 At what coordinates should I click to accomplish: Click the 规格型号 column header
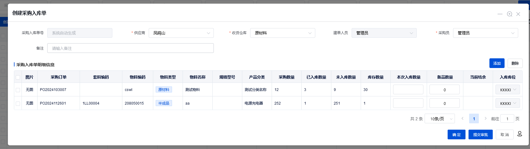click(x=227, y=77)
